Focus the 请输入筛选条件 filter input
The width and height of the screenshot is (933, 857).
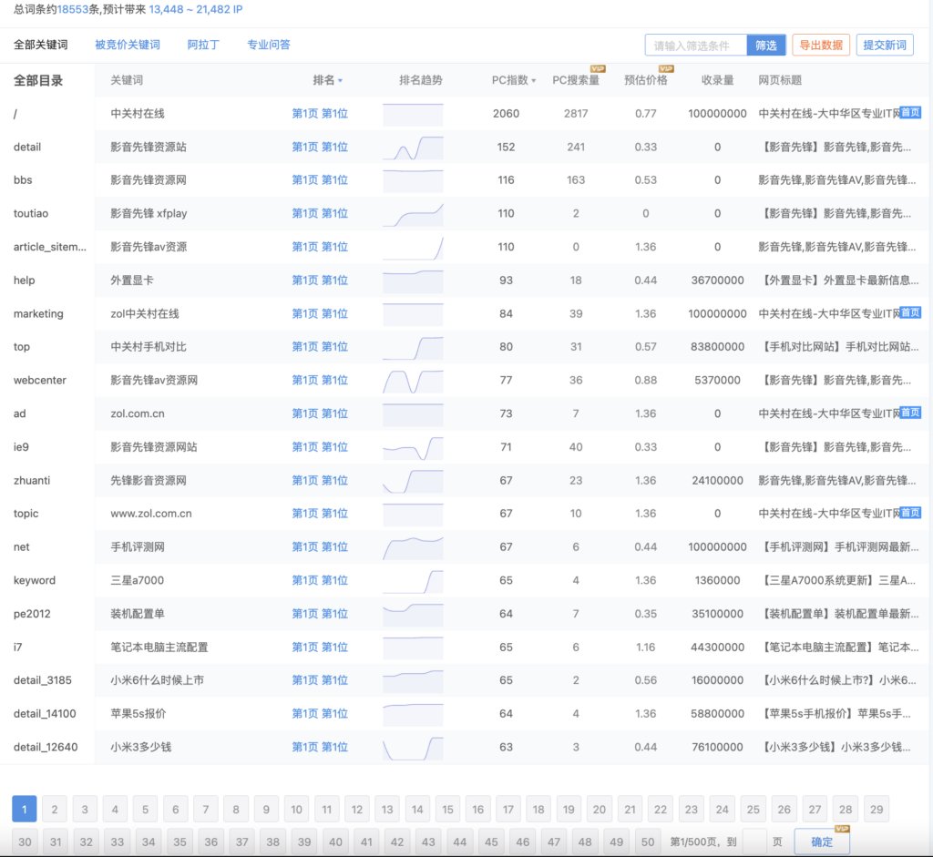tap(695, 46)
